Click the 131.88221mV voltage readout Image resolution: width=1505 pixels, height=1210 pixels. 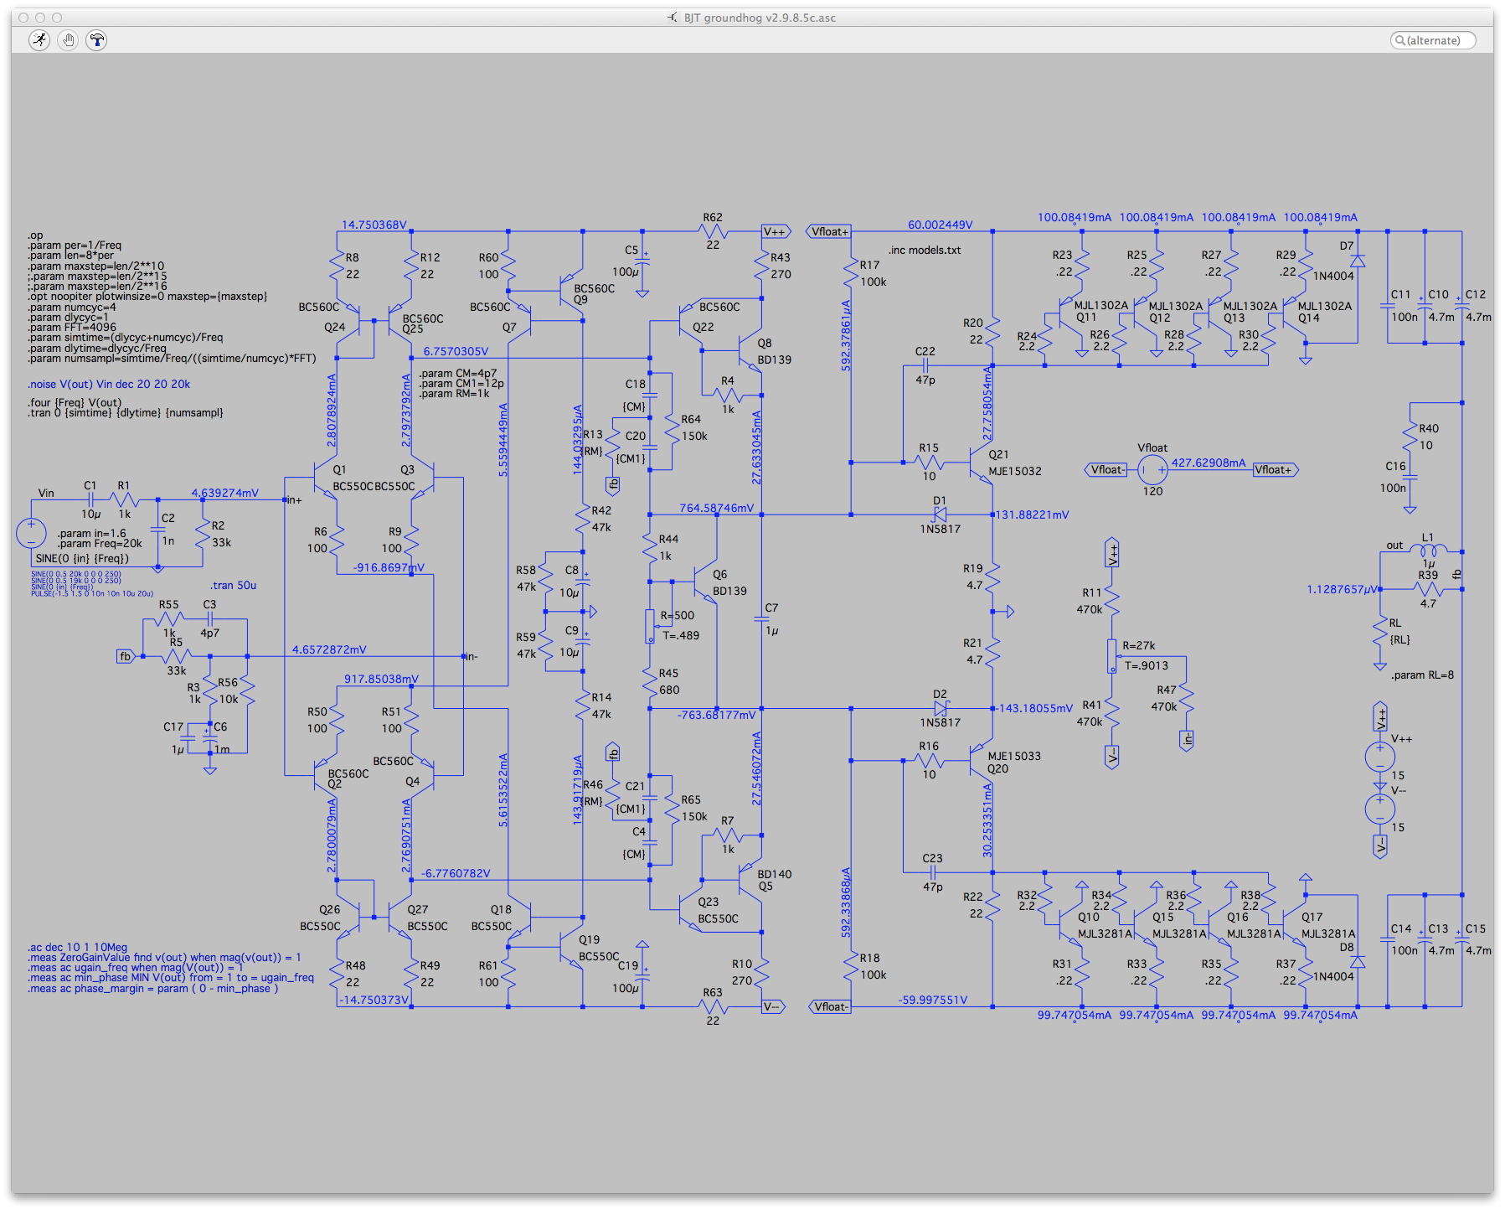point(1033,515)
